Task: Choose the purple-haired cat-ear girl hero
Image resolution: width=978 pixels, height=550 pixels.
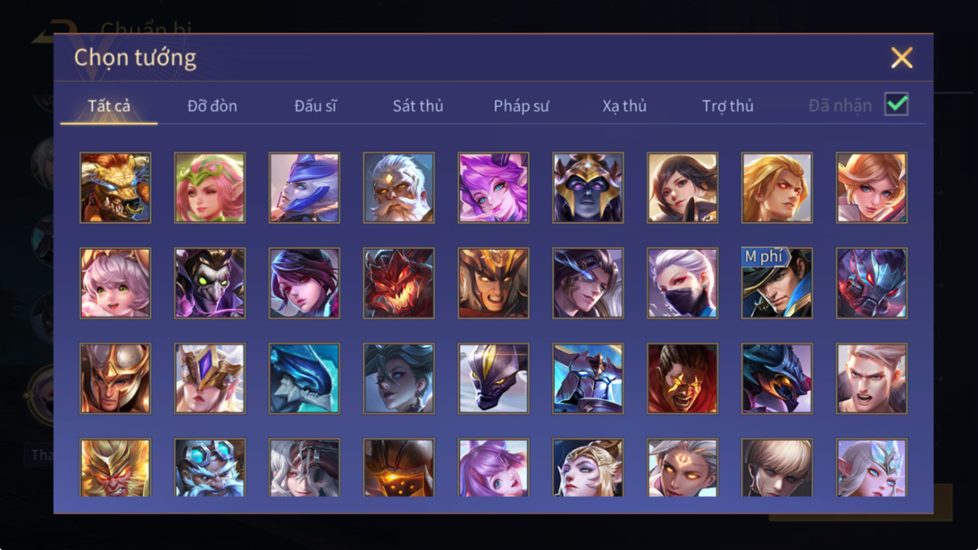Action: [493, 188]
